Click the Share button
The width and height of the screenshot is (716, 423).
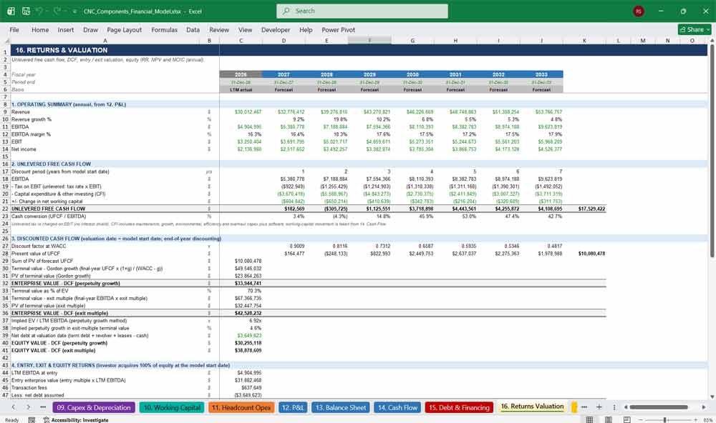pyautogui.click(x=695, y=29)
